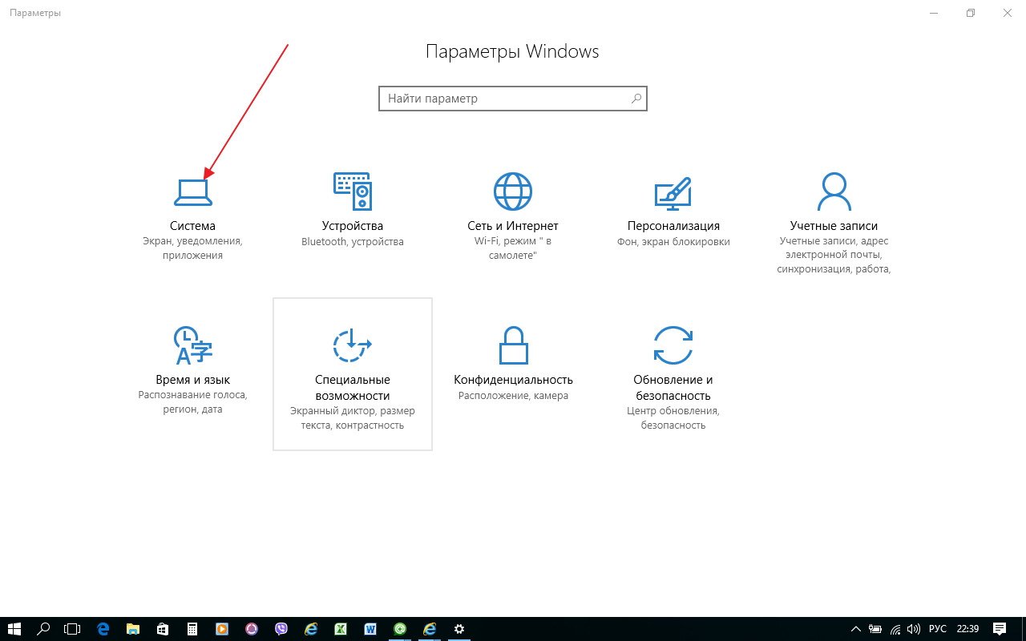1026x641 pixels.
Task: Launch Microsoft Edge from the taskbar
Action: pyautogui.click(x=103, y=629)
